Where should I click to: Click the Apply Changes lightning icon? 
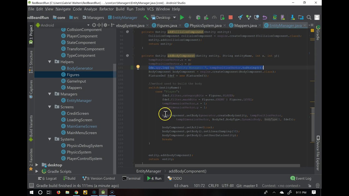(x=190, y=17)
